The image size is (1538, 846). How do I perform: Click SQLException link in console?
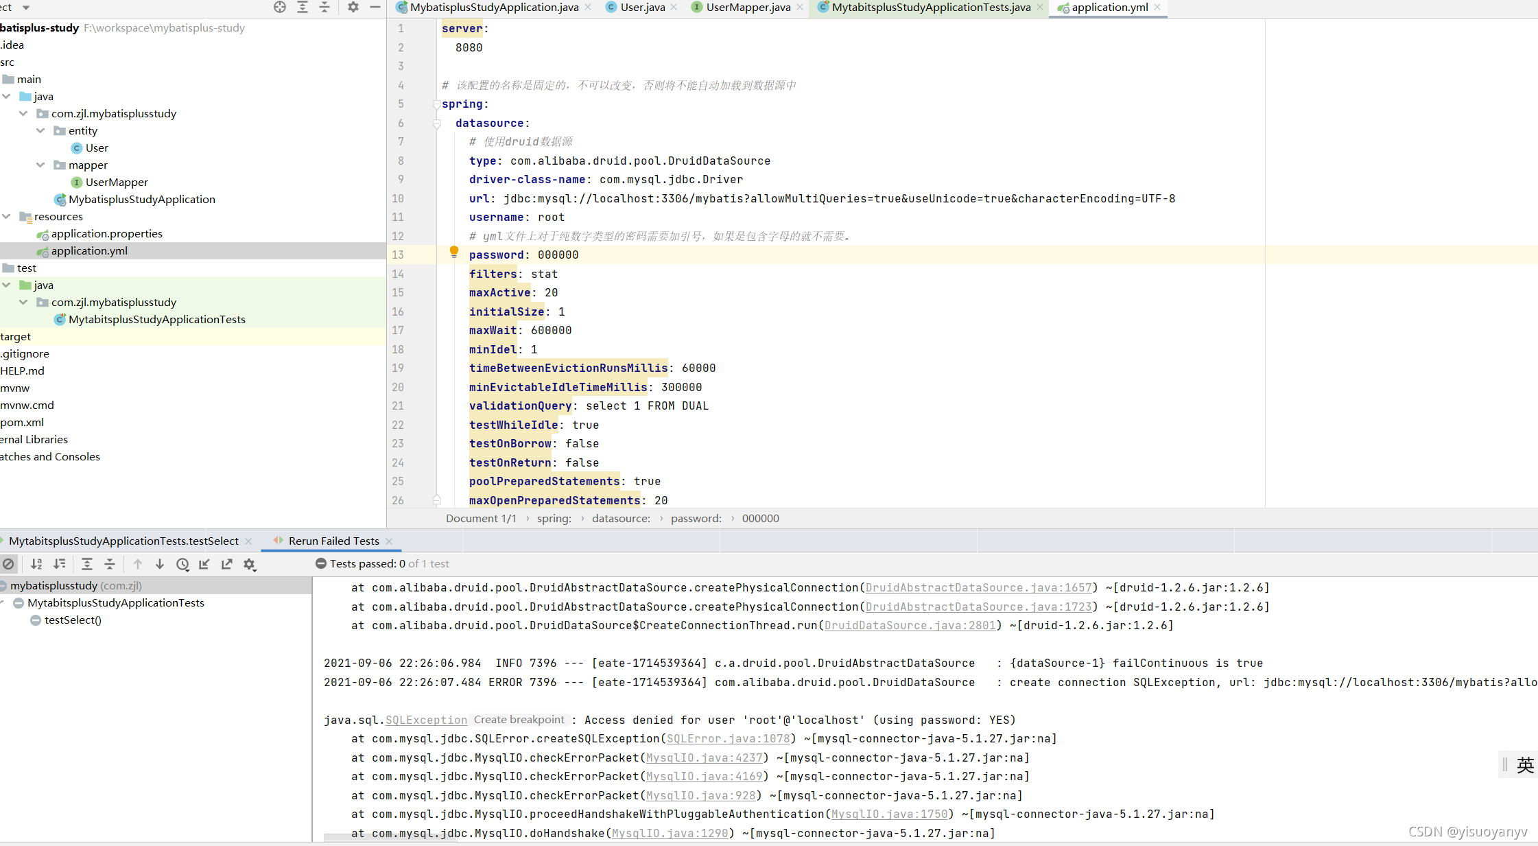[x=426, y=720]
